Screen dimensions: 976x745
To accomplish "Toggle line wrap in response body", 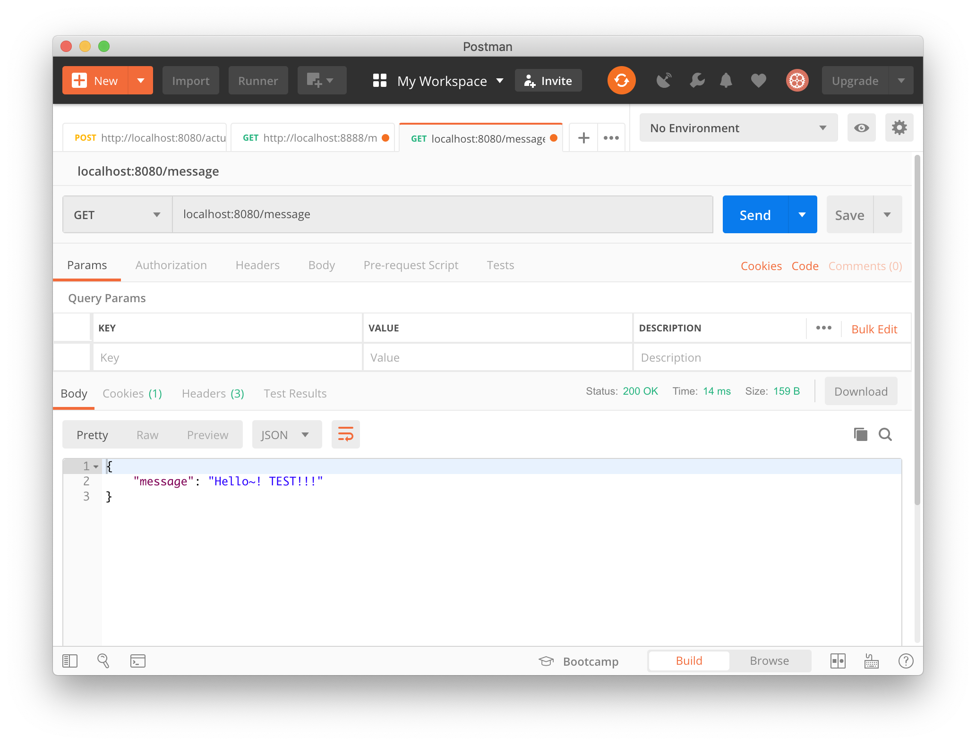I will pyautogui.click(x=345, y=434).
